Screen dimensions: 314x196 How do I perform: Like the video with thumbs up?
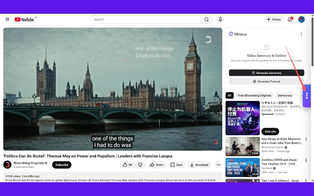[128, 165]
